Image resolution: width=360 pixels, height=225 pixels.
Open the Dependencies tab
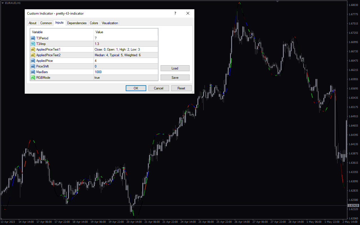(x=77, y=23)
